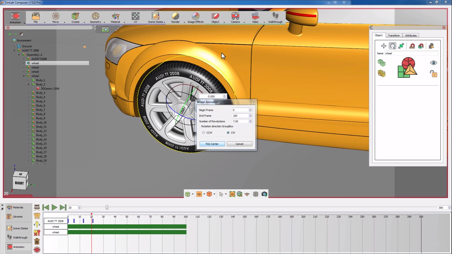
Task: Open the selection mode dropdown arrow in viewport bar
Action: (x=225, y=194)
